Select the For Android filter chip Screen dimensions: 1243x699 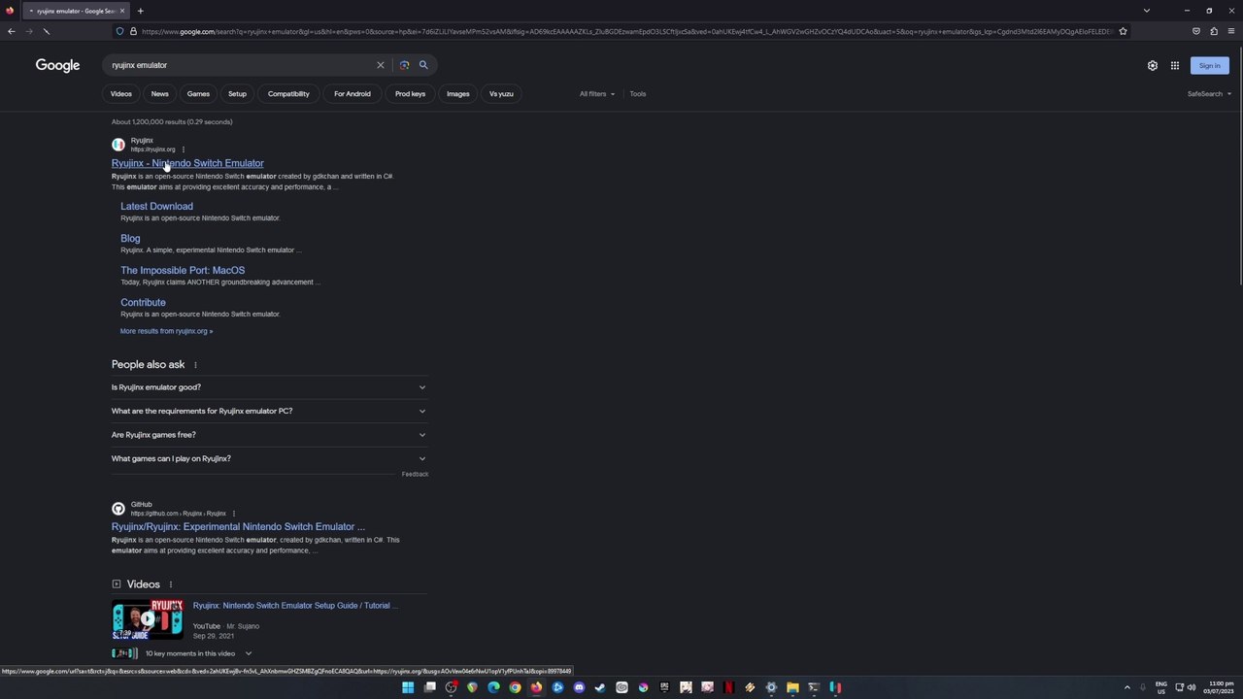tap(353, 94)
